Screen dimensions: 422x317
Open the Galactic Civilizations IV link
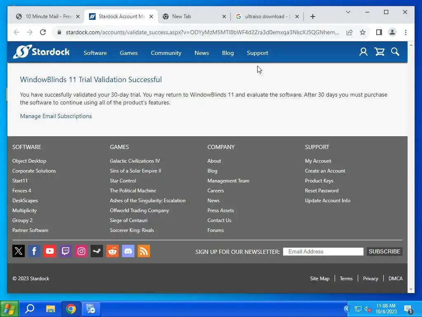(135, 161)
